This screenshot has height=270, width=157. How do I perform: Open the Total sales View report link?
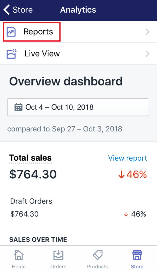127,158
